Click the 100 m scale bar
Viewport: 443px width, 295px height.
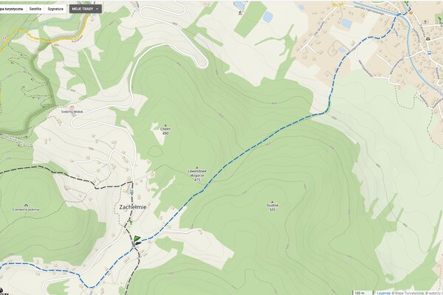click(x=362, y=293)
